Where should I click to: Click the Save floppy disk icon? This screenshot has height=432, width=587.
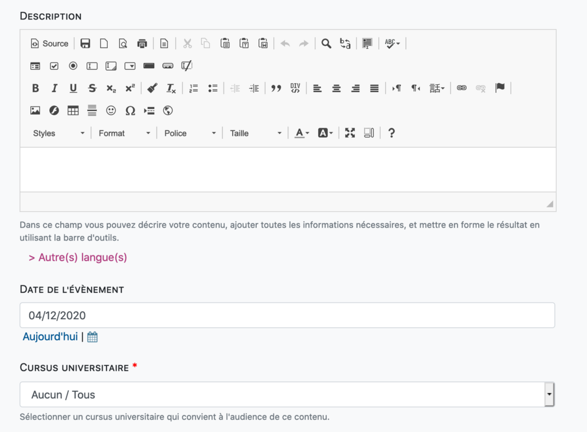pos(85,44)
